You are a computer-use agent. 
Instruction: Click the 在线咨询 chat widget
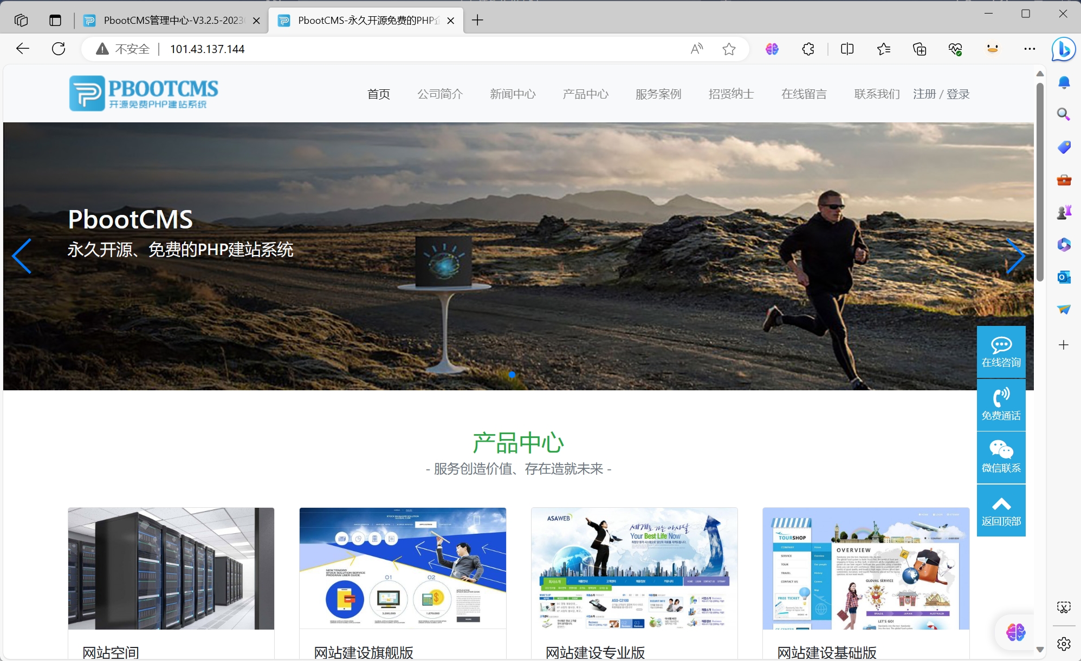coord(1001,352)
